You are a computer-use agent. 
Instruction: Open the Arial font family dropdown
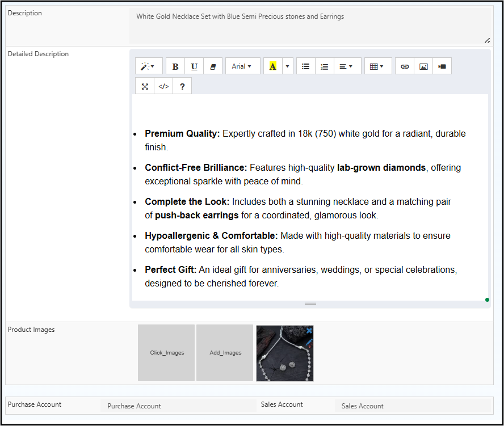[242, 66]
